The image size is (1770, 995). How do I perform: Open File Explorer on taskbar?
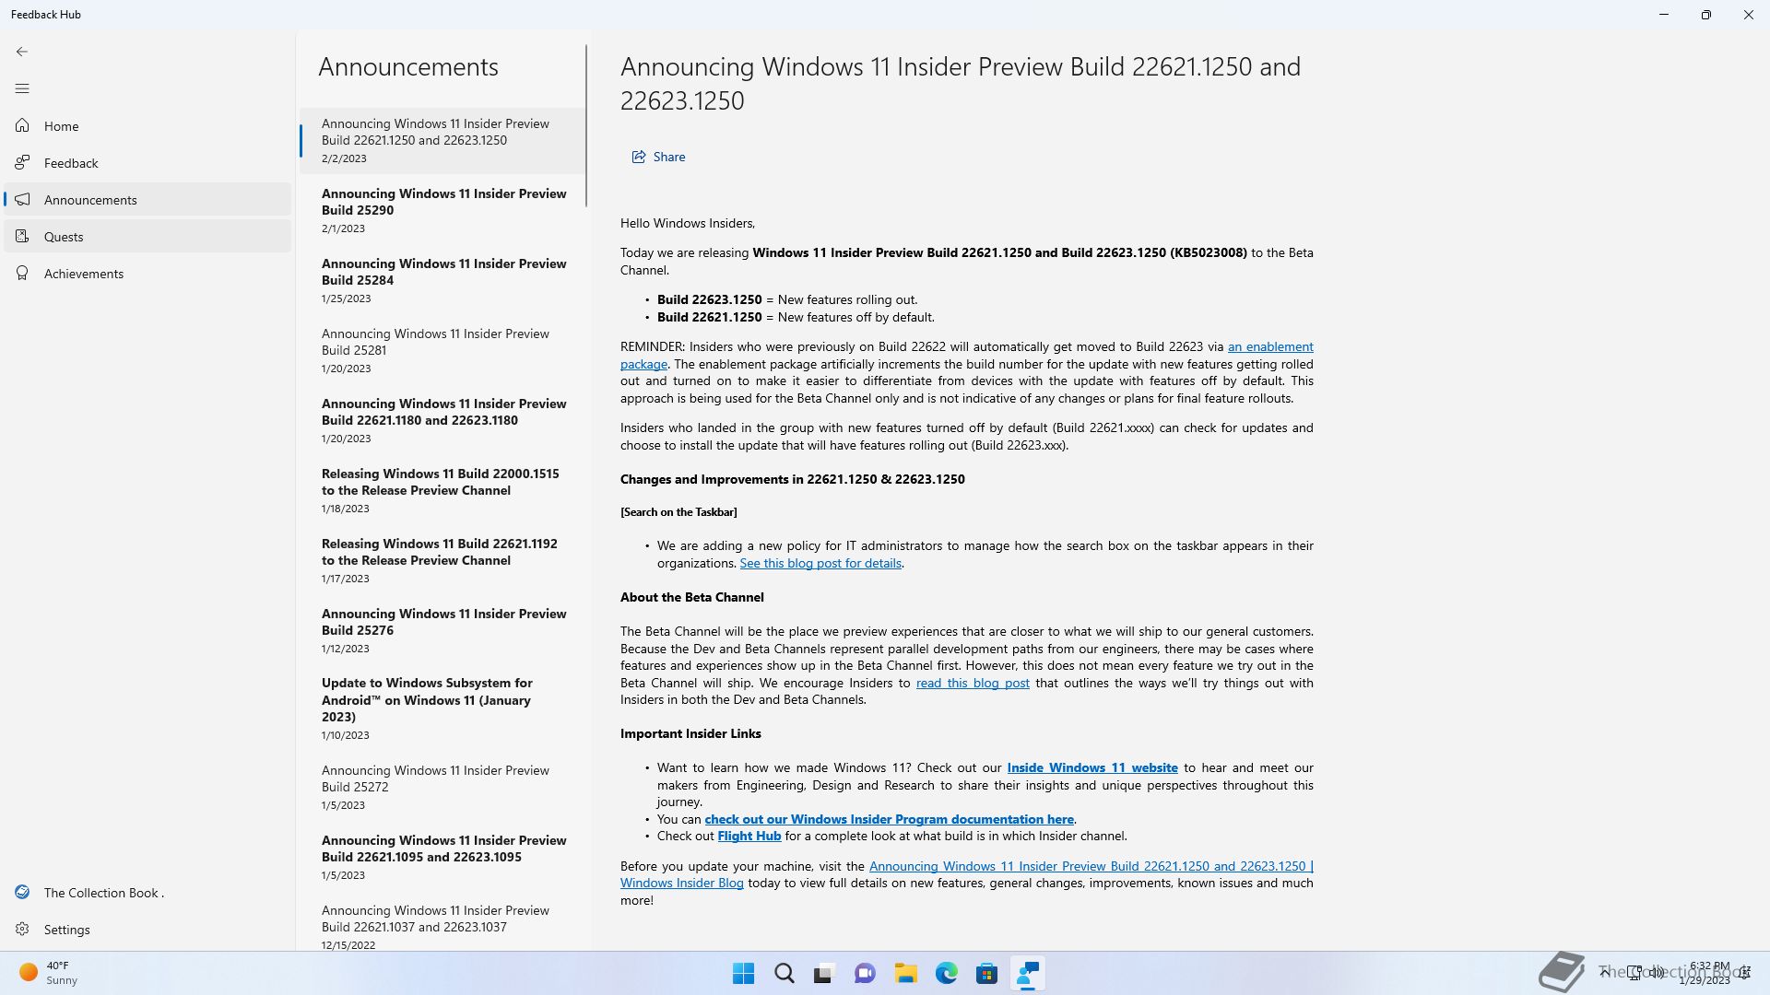[905, 974]
